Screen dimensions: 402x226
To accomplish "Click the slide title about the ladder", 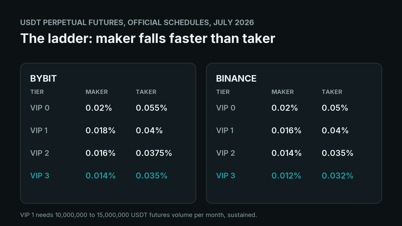I will pyautogui.click(x=148, y=38).
